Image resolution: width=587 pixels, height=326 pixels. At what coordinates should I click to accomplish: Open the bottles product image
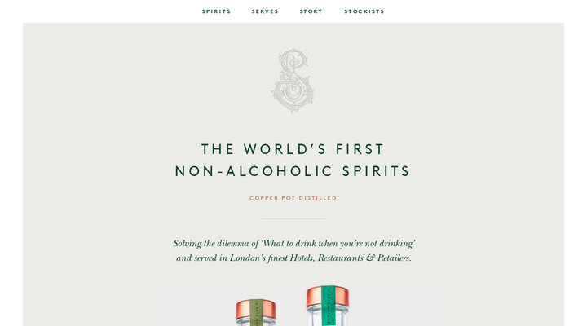(x=293, y=305)
